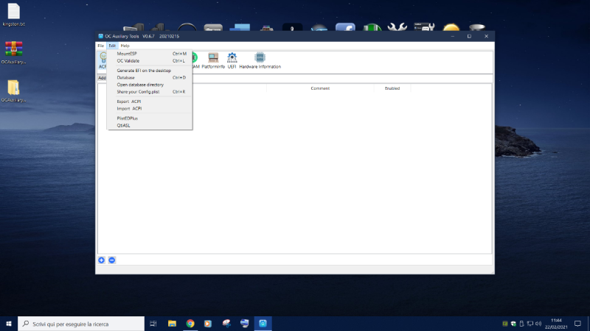Image resolution: width=590 pixels, height=331 pixels.
Task: Click the network tray icon
Action: click(530, 324)
